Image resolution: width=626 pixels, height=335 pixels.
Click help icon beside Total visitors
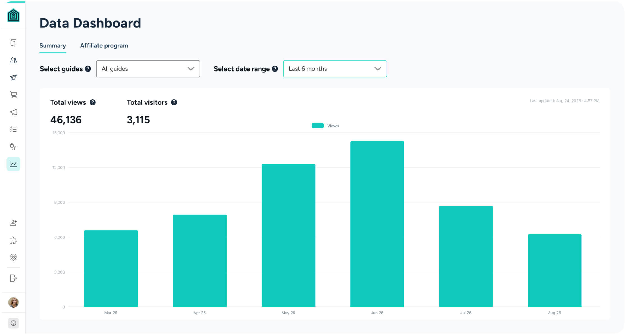[x=174, y=102]
